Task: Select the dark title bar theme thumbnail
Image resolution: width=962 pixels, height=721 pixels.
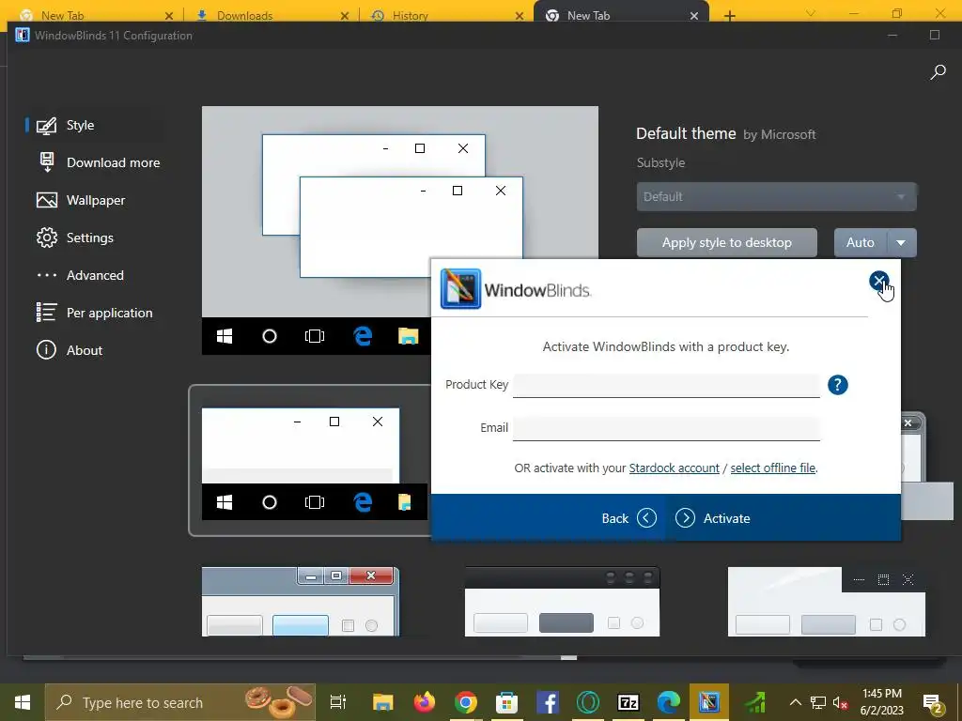Action: (x=562, y=602)
